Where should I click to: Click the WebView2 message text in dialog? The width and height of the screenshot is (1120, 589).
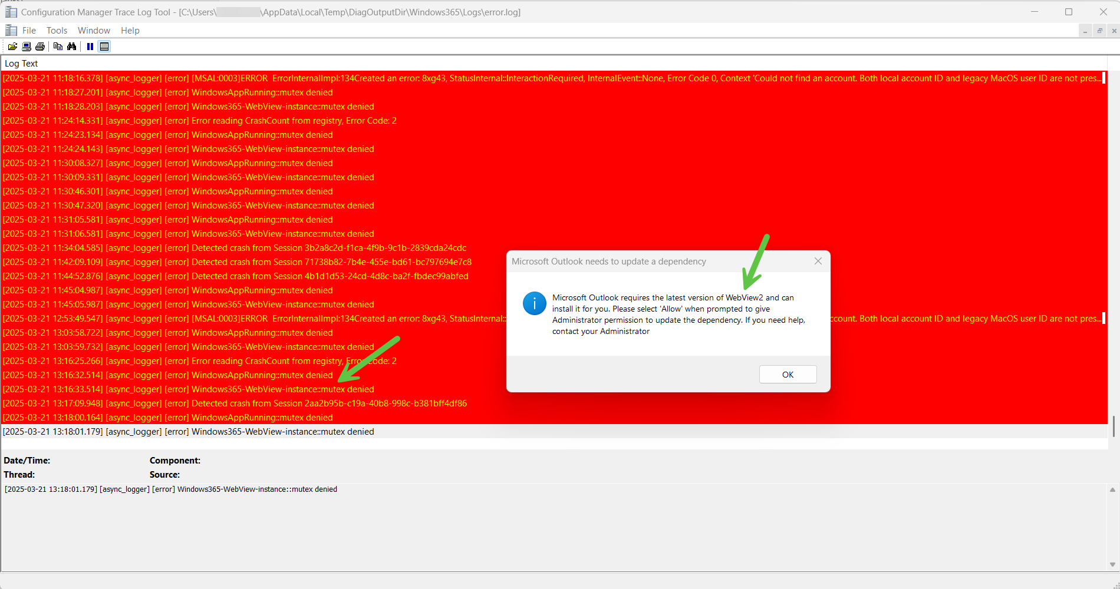678,315
